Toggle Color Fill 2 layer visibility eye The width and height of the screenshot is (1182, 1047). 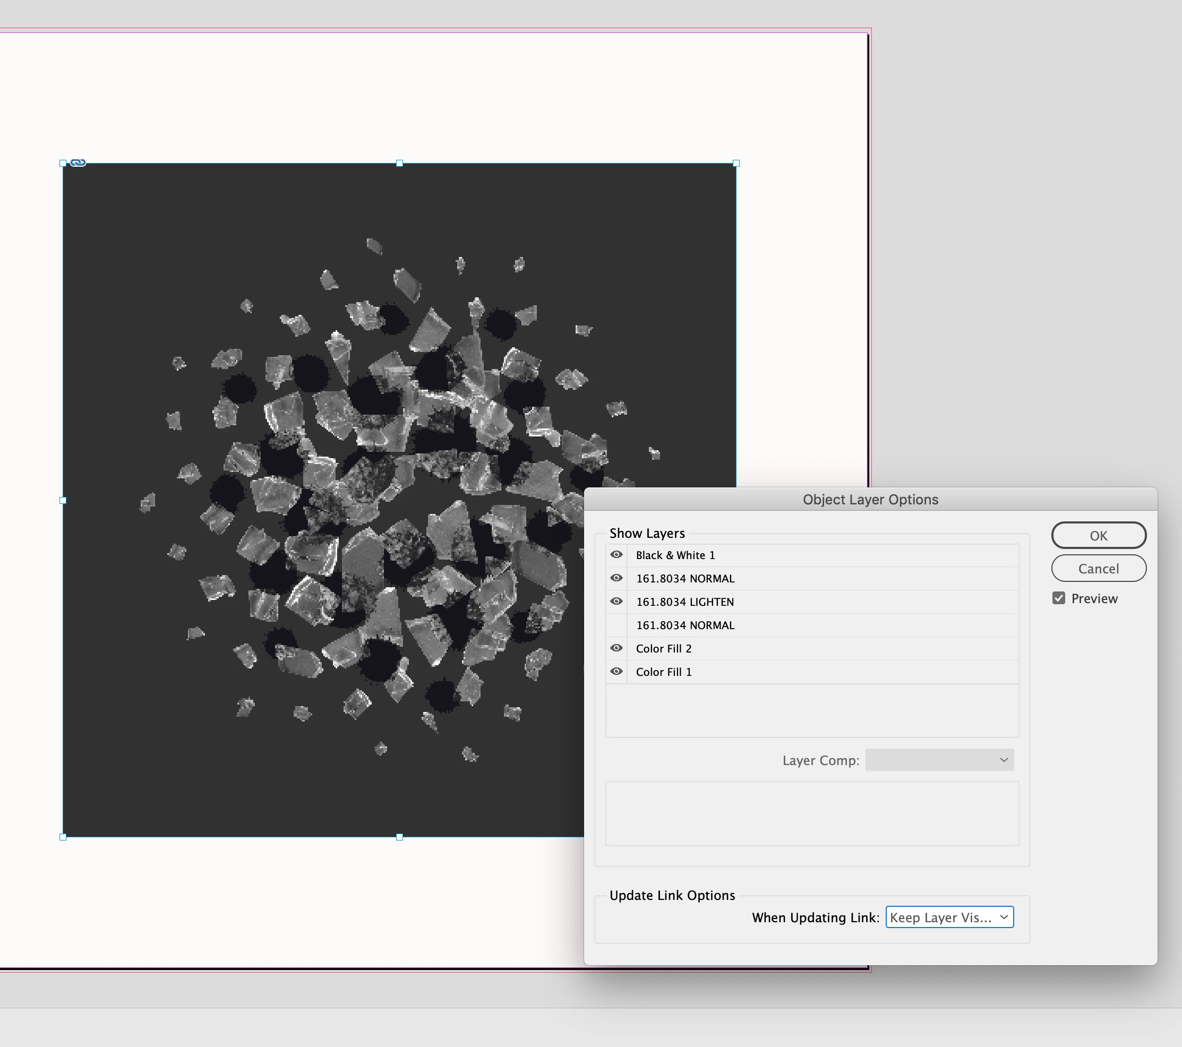(616, 648)
